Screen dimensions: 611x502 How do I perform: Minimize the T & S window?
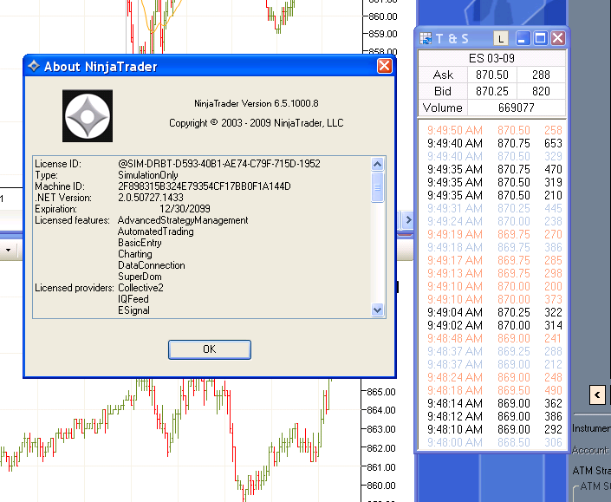(x=523, y=38)
